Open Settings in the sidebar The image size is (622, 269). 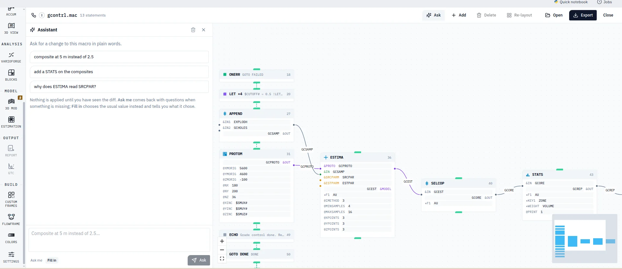(11, 257)
